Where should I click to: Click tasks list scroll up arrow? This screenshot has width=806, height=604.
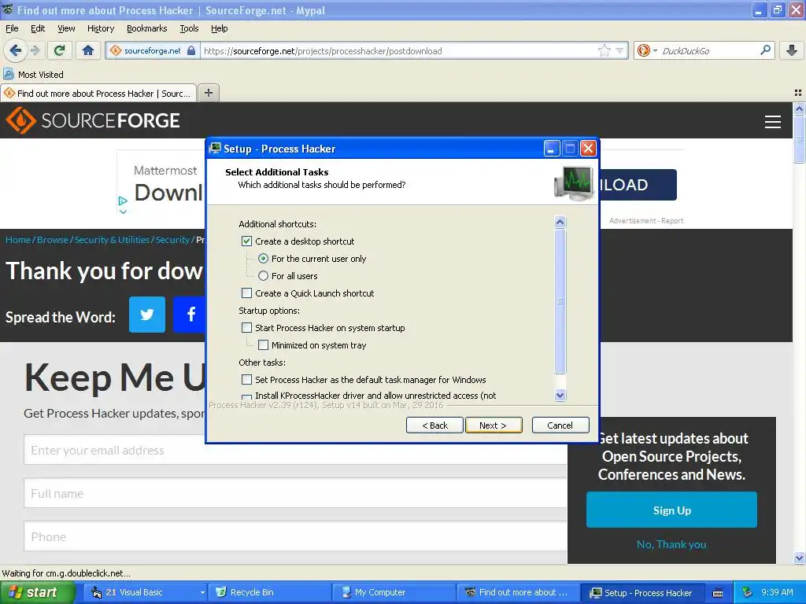(x=560, y=222)
